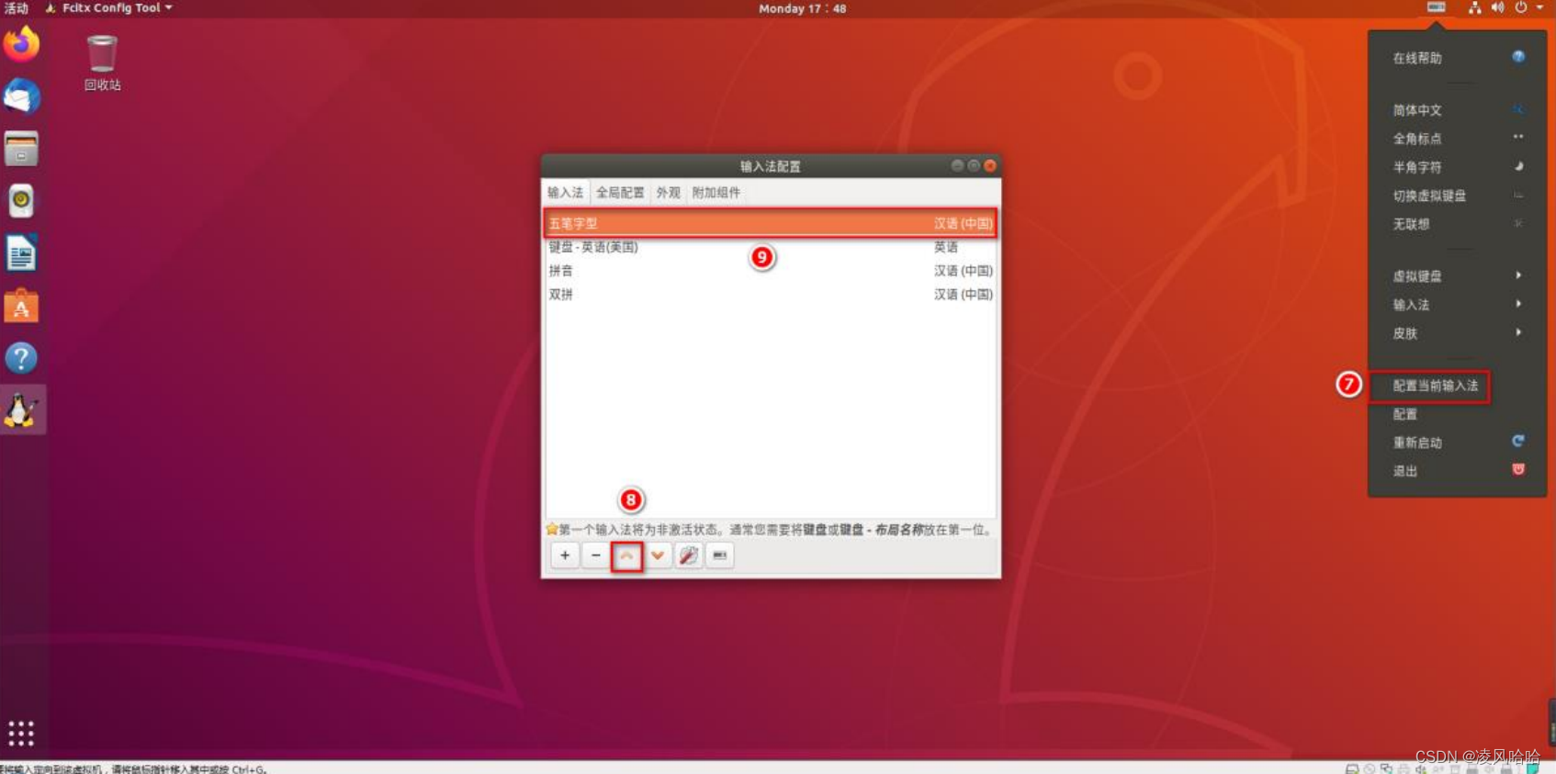Open the Fcitx Config Tool app menu
Screen dimensions: 1556x774
tap(109, 7)
